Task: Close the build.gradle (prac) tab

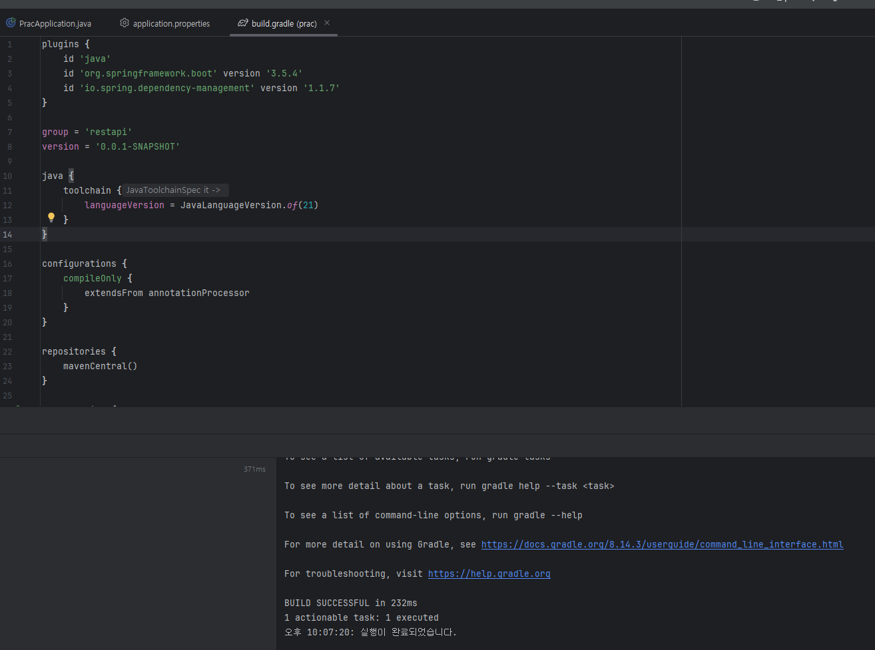Action: pos(327,23)
